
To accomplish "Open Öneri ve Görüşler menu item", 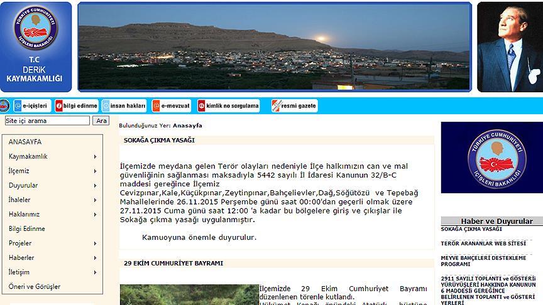I will click(x=35, y=287).
